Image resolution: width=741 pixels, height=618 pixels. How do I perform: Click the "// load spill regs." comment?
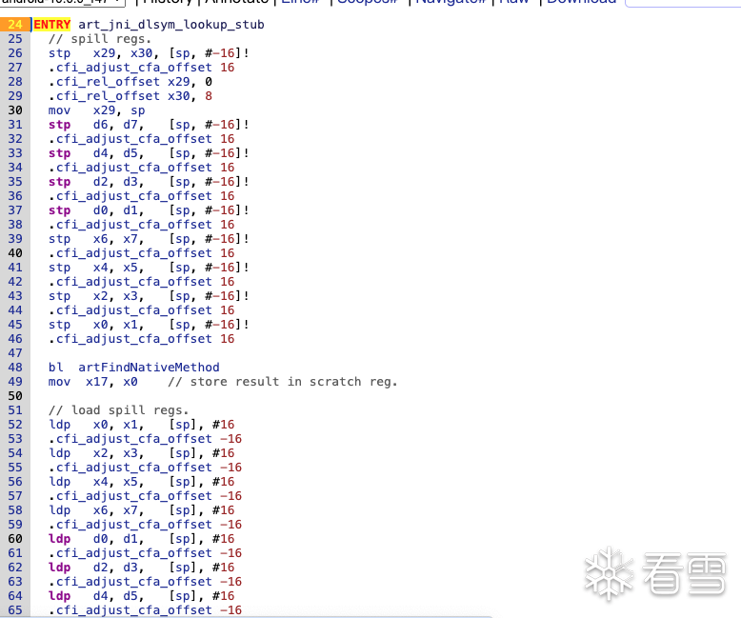pos(119,410)
